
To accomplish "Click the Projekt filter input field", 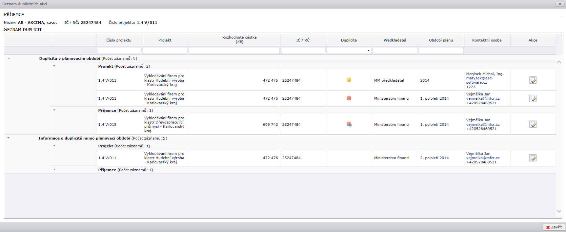I will pyautogui.click(x=165, y=51).
